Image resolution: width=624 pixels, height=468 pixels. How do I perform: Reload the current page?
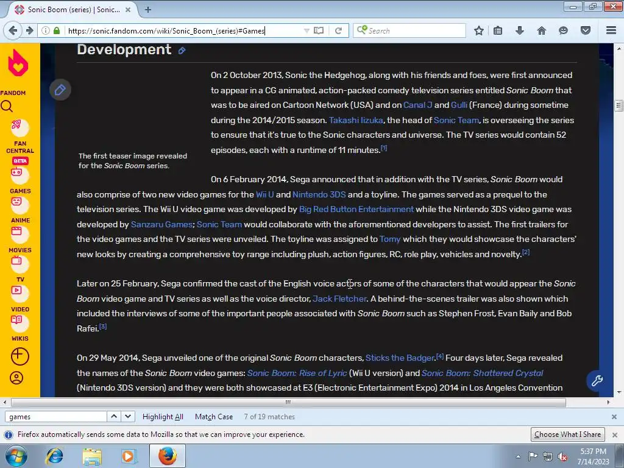pyautogui.click(x=339, y=30)
